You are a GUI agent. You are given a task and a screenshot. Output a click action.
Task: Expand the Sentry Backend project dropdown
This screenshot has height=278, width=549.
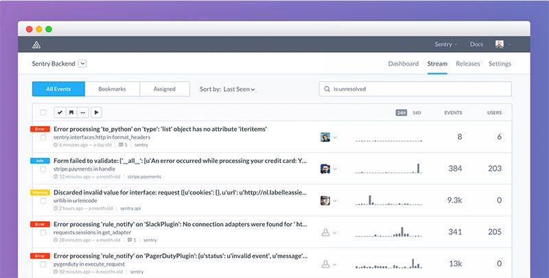[x=82, y=64]
